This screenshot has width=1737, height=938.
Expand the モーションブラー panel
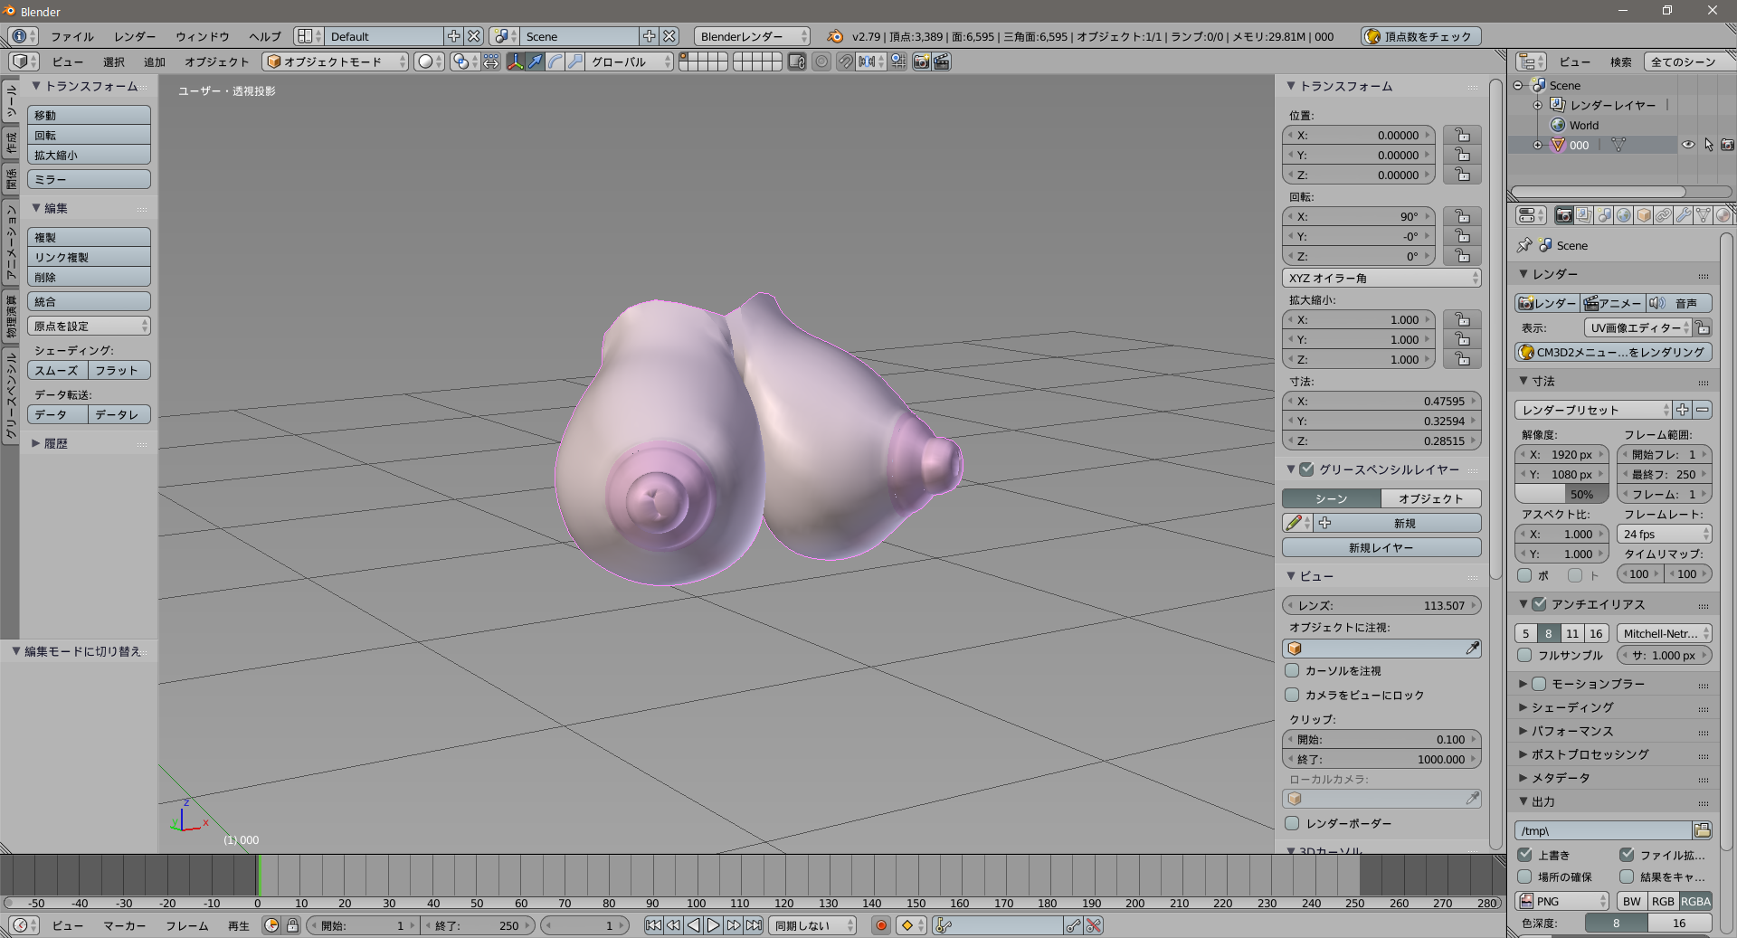(1523, 684)
